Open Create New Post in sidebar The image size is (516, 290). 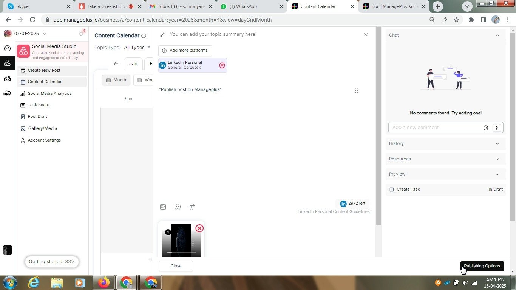pyautogui.click(x=52, y=71)
